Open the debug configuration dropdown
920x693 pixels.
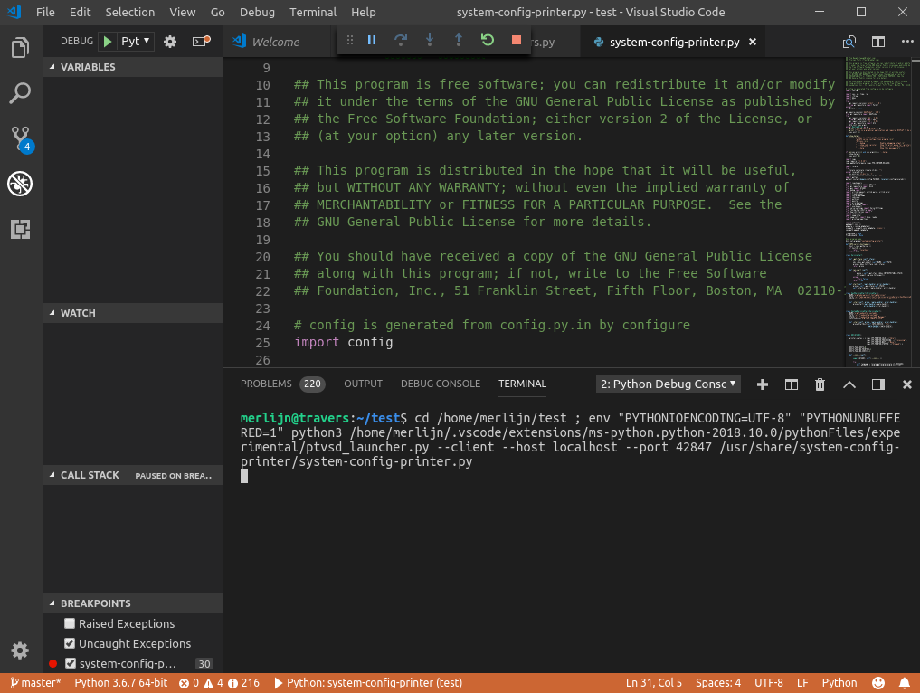(x=143, y=41)
